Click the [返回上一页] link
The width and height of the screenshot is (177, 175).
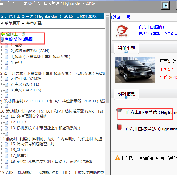point(122,17)
